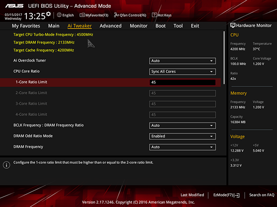Open the Monitor tab
This screenshot has width=277, height=207.
coord(138,26)
